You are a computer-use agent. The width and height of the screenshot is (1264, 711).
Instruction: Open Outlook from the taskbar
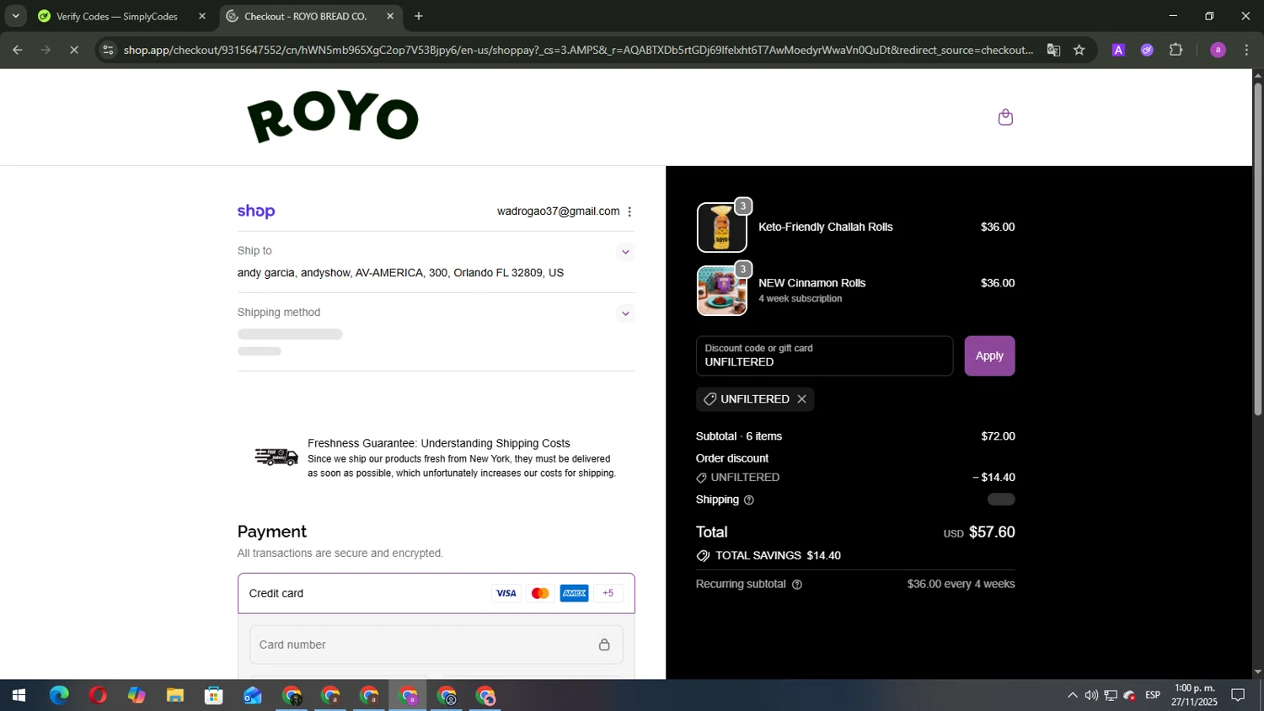253,696
